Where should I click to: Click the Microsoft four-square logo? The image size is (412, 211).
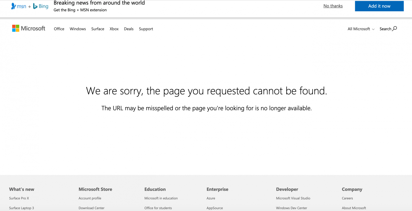[x=15, y=28]
